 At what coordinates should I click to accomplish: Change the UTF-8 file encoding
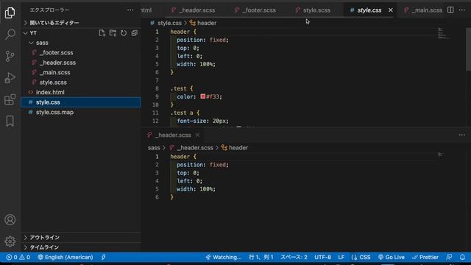pos(322,257)
